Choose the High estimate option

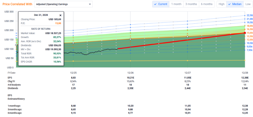pyautogui.click(x=222, y=4)
